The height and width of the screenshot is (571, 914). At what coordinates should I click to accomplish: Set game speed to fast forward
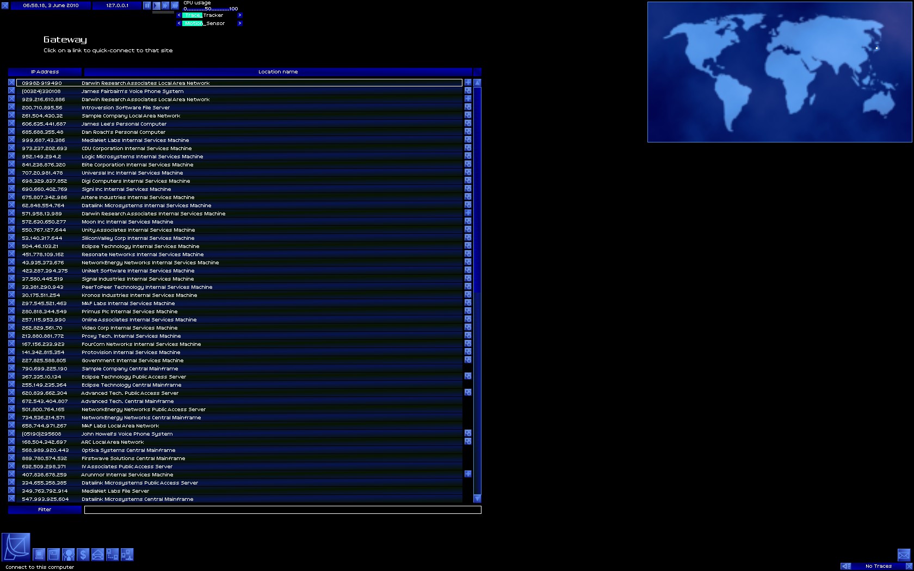pyautogui.click(x=165, y=5)
